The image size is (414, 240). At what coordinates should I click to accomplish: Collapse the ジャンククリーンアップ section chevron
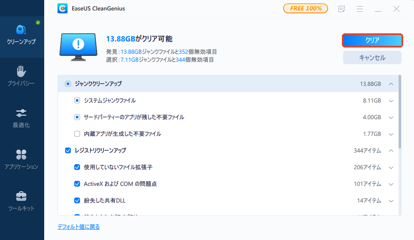(391, 84)
